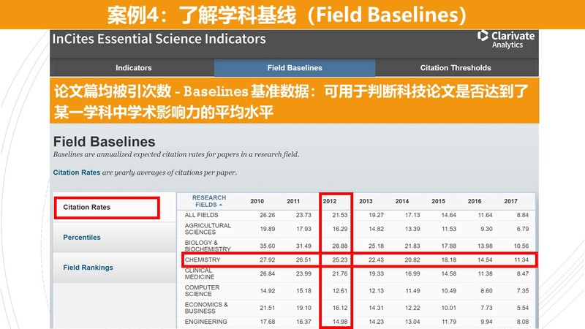The image size is (585, 329).
Task: Click the InCites Essential Science Indicators title
Action: point(159,39)
